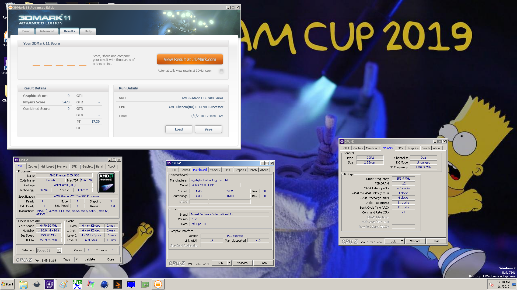Click the Memory CPU-Z window title icon
The height and width of the screenshot is (290, 517).
click(342, 142)
